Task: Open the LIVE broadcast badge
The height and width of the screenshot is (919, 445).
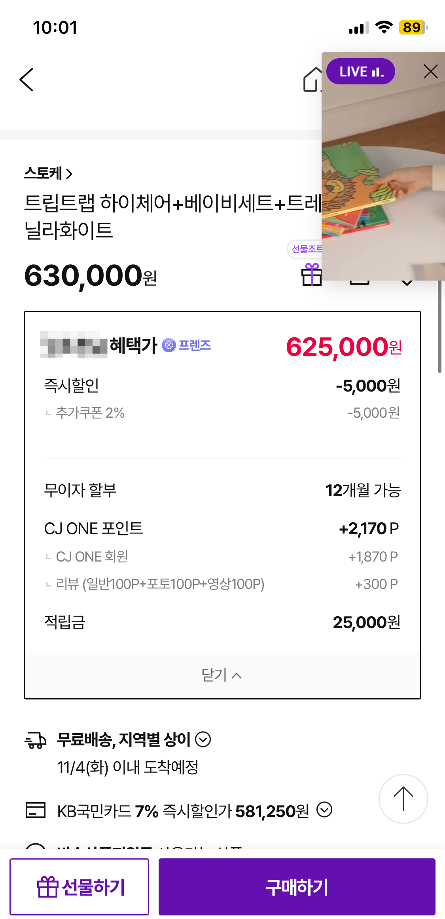Action: (360, 72)
